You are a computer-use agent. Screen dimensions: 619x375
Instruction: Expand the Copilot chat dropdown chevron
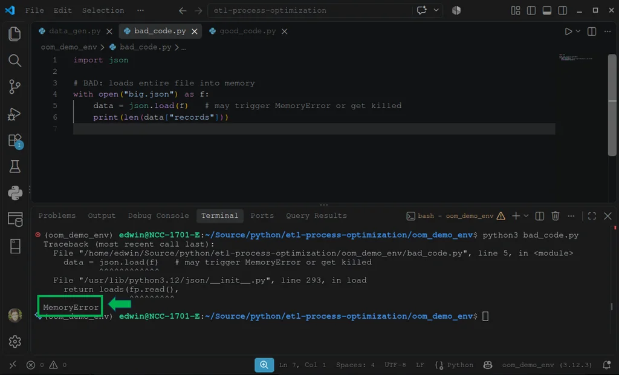point(436,10)
